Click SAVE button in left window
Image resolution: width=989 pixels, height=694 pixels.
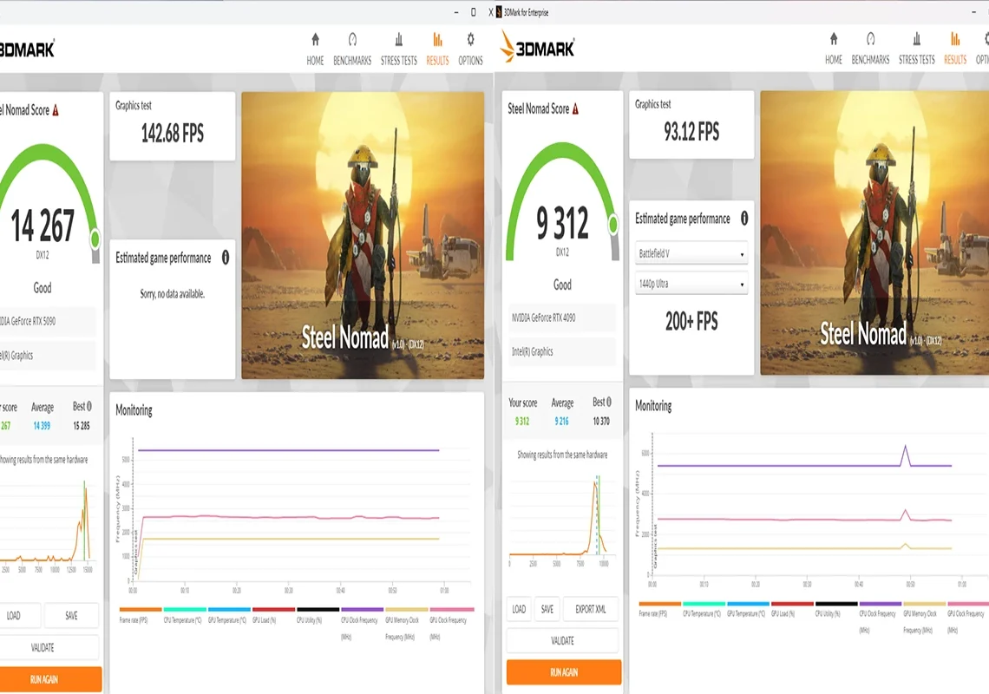(71, 615)
